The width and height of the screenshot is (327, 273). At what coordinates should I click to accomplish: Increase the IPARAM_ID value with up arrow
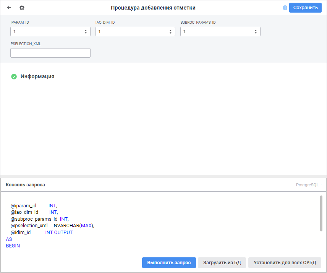86,30
